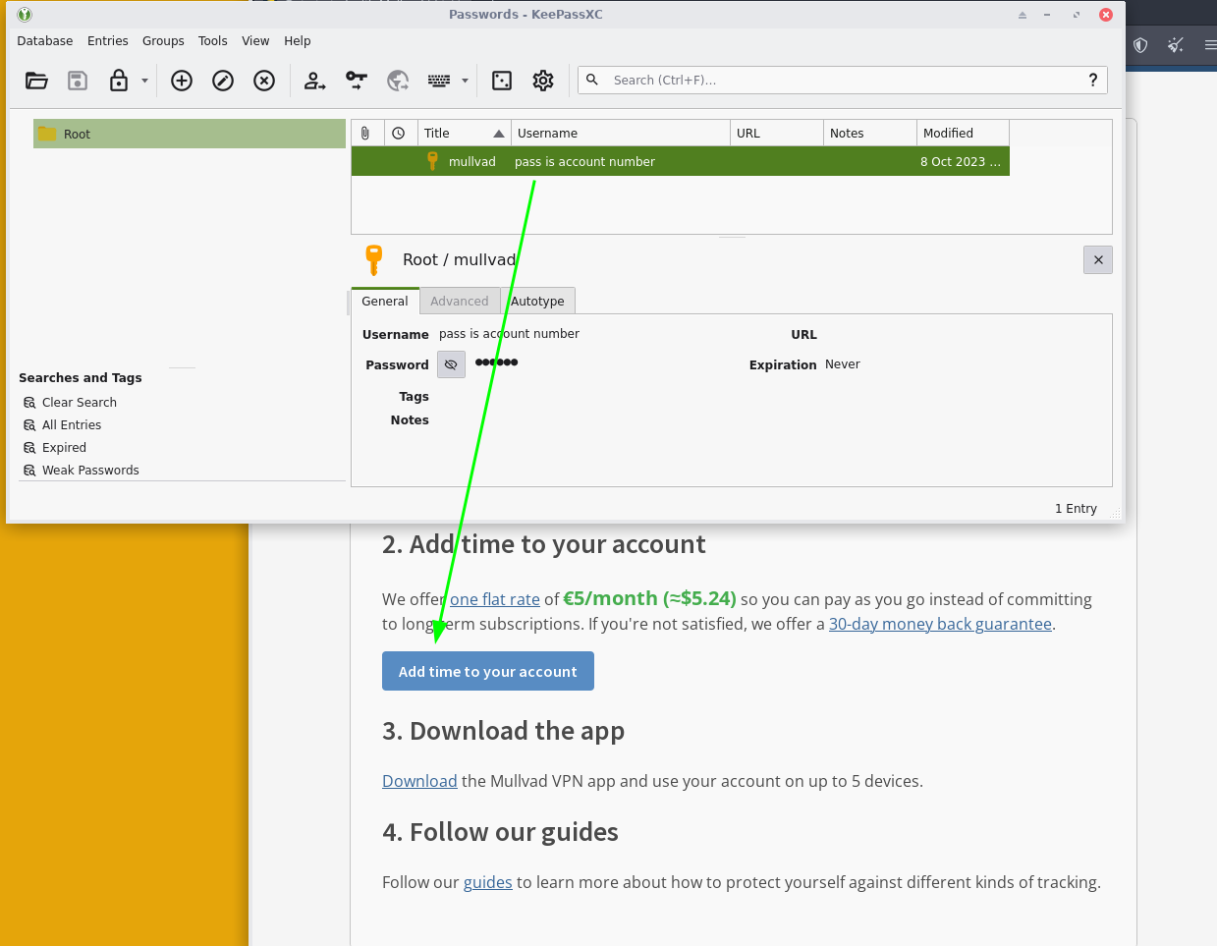The image size is (1217, 946).
Task: Select the mullvad title in the entry list
Action: (472, 162)
